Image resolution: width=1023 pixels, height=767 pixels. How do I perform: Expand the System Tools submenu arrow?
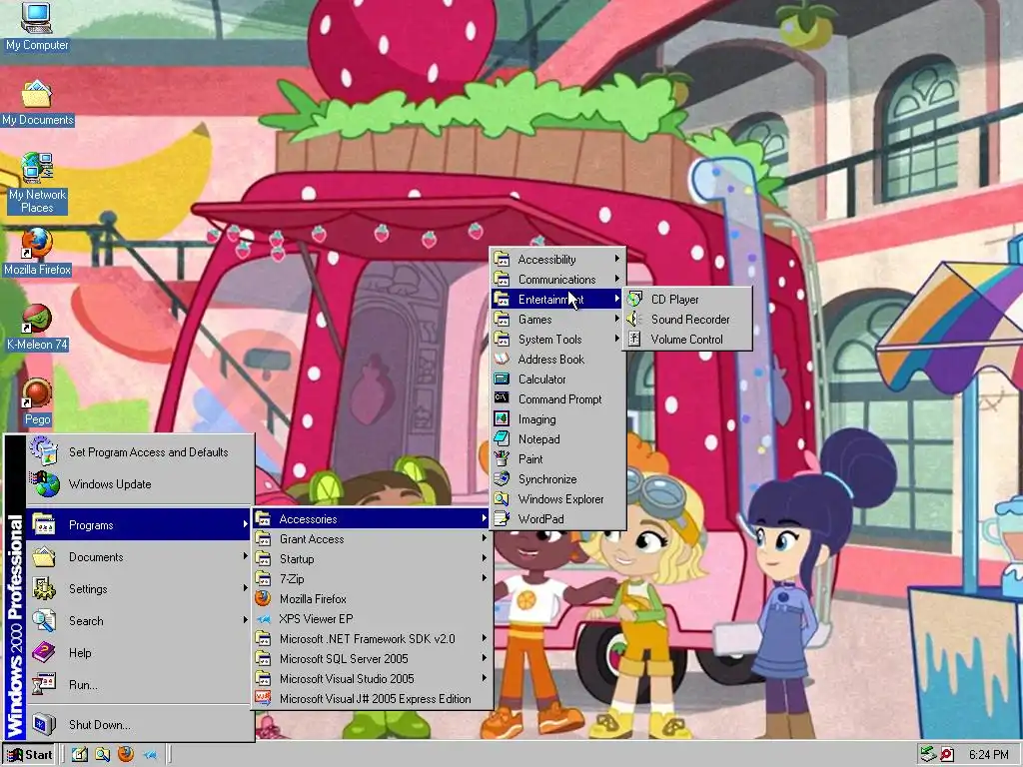[616, 340]
